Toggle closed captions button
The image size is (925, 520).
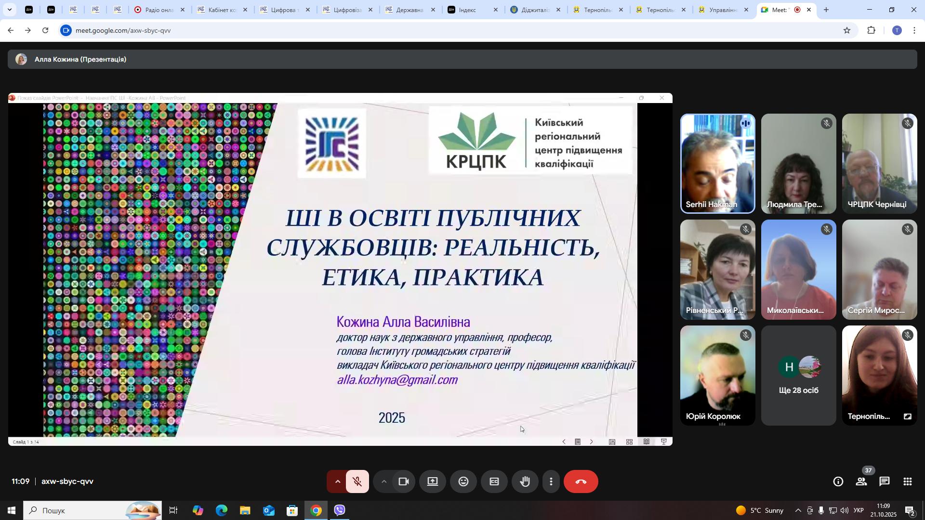494,482
